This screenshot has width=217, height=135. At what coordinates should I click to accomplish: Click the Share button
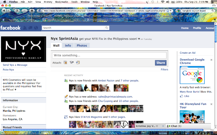(x=160, y=63)
